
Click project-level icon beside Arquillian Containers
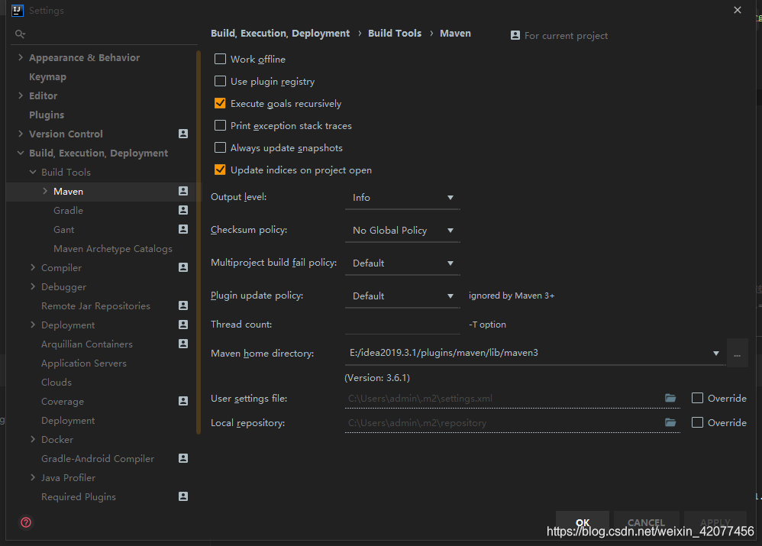coord(183,344)
